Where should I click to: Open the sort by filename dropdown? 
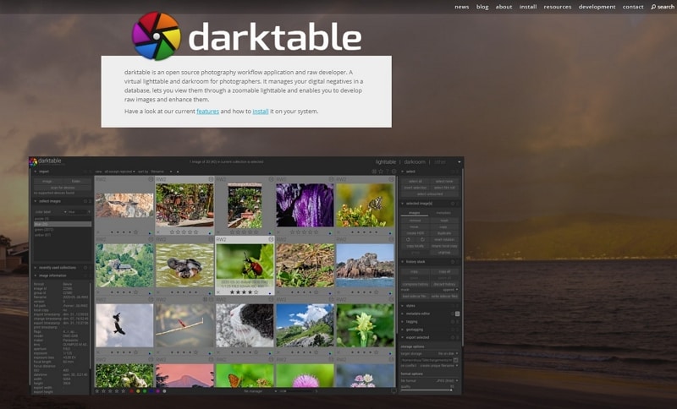pyautogui.click(x=162, y=172)
